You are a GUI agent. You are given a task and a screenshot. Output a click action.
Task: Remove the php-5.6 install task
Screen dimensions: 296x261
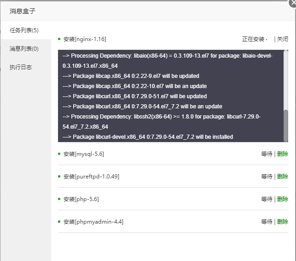tap(283, 199)
